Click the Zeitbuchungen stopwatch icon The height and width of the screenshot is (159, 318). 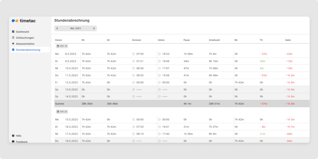point(13,38)
